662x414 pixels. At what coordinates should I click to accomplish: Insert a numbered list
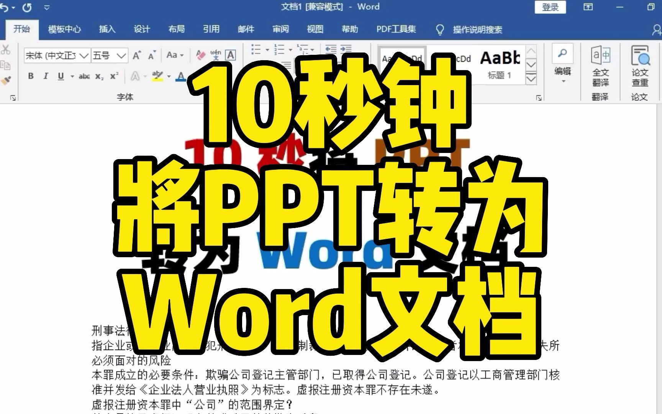279,49
